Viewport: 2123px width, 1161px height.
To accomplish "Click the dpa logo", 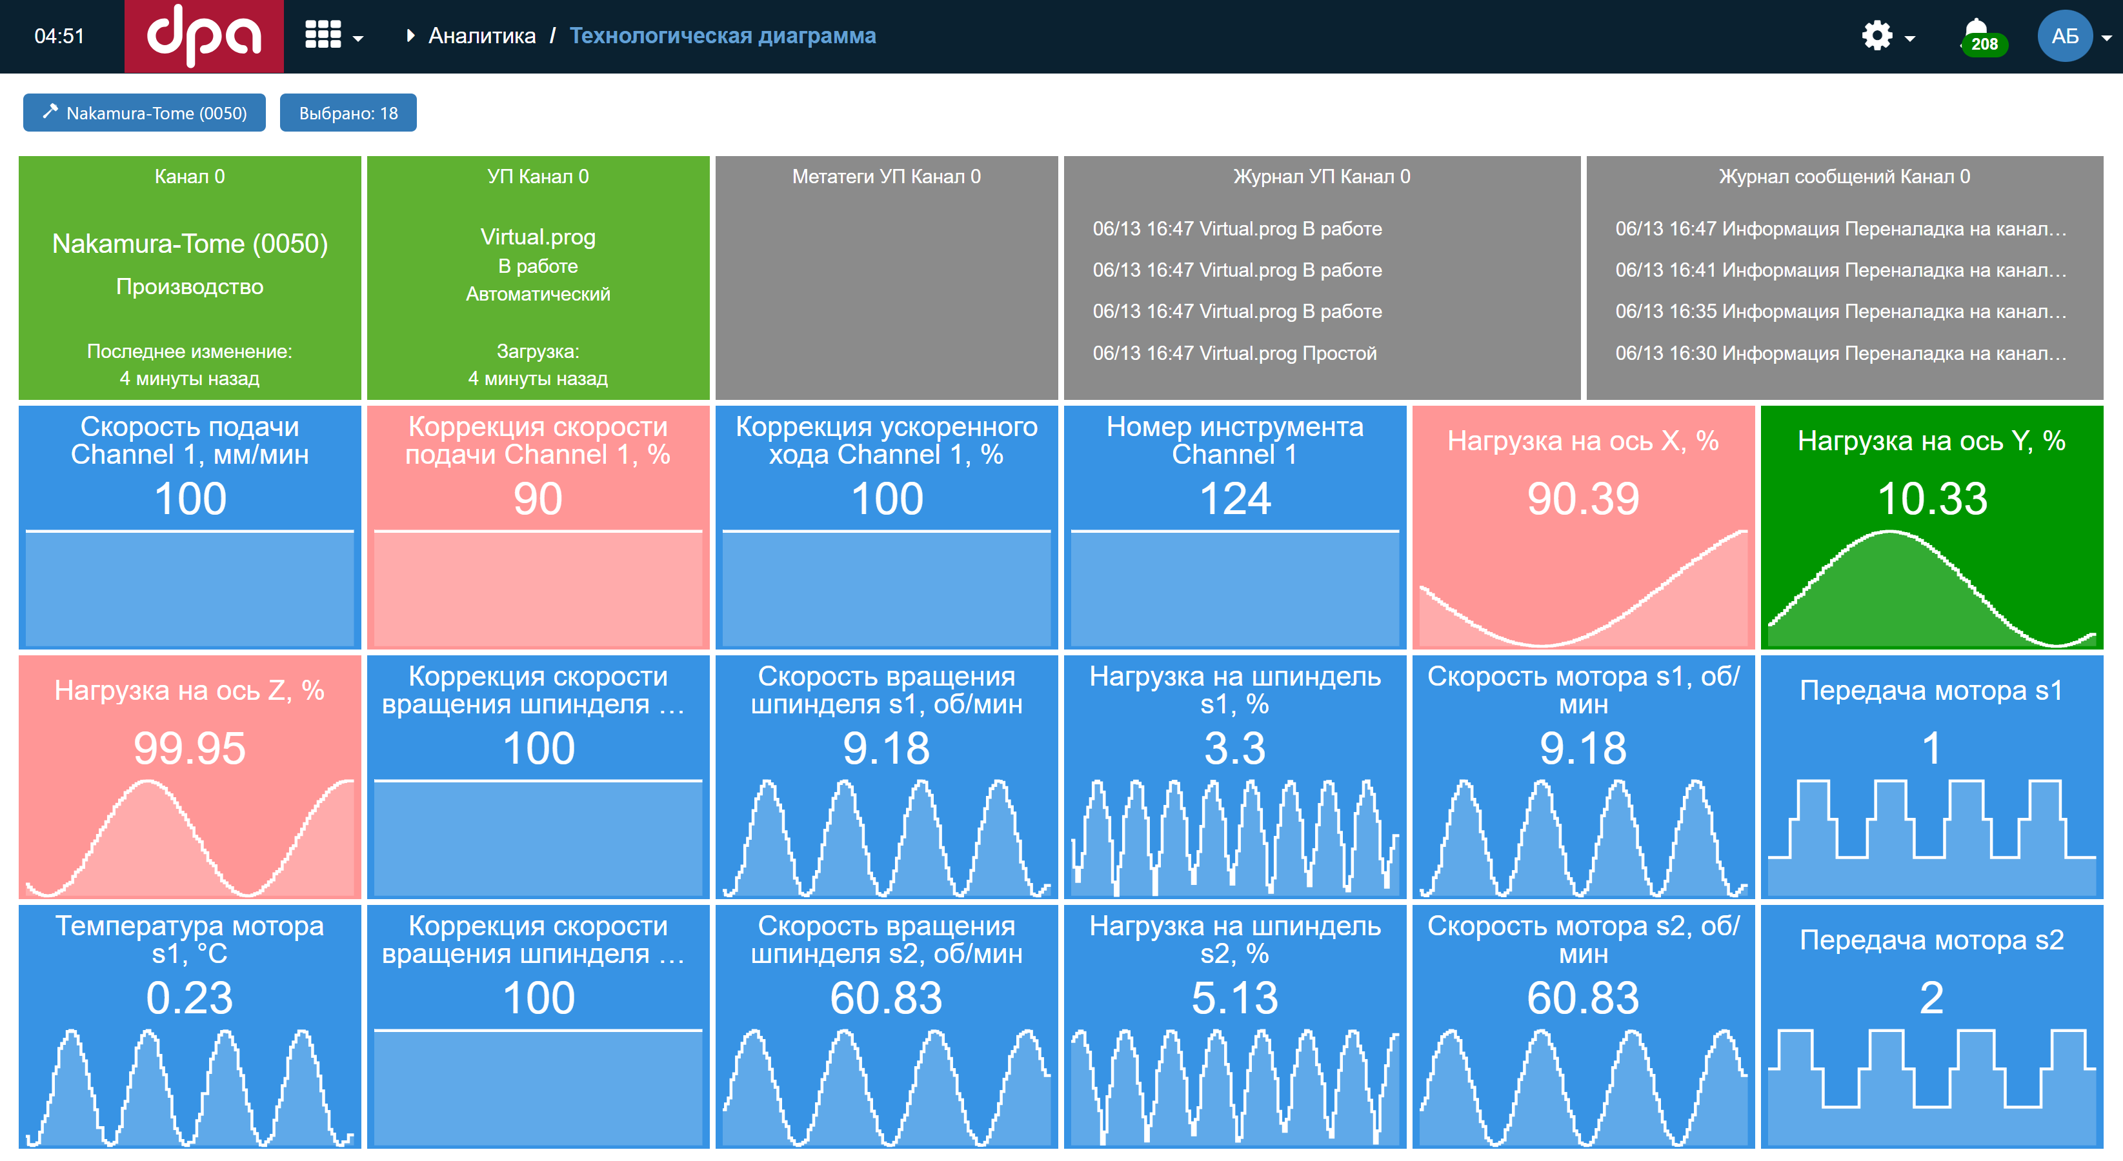I will 203,36.
